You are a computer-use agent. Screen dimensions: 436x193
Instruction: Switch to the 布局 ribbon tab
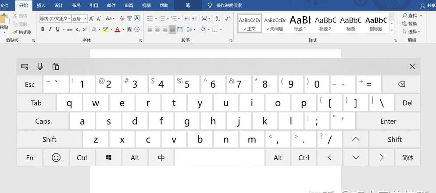[76, 5]
